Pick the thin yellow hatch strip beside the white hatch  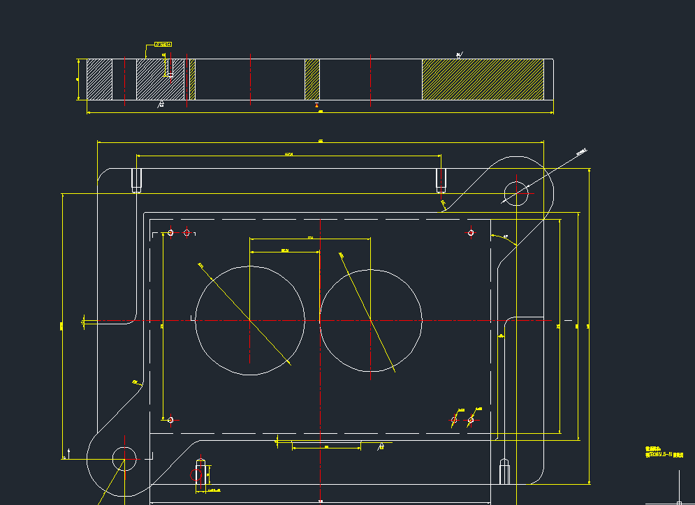click(x=192, y=80)
